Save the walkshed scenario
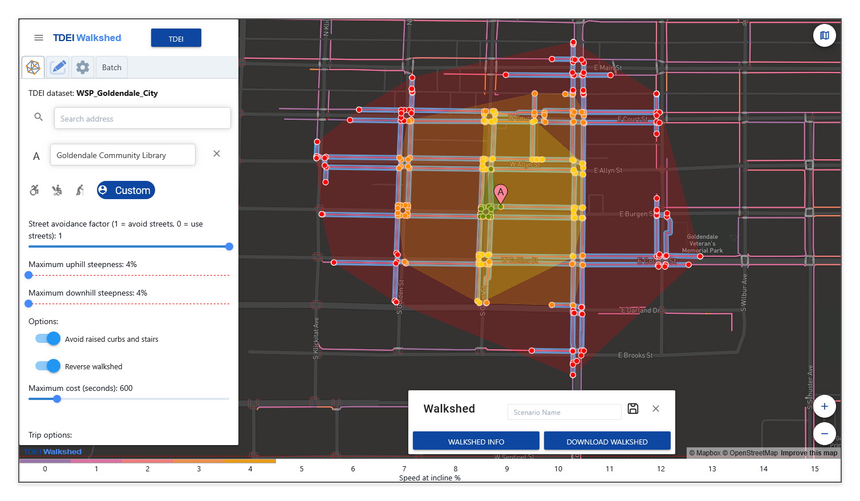860x501 pixels. [632, 409]
